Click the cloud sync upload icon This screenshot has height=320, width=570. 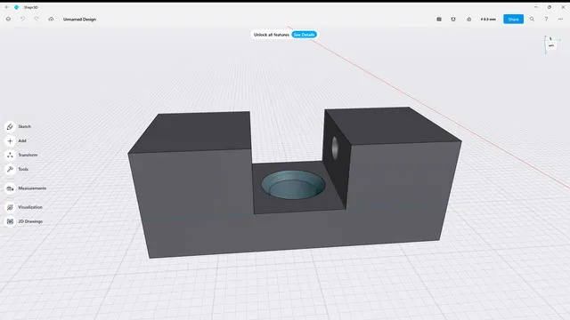pos(51,19)
